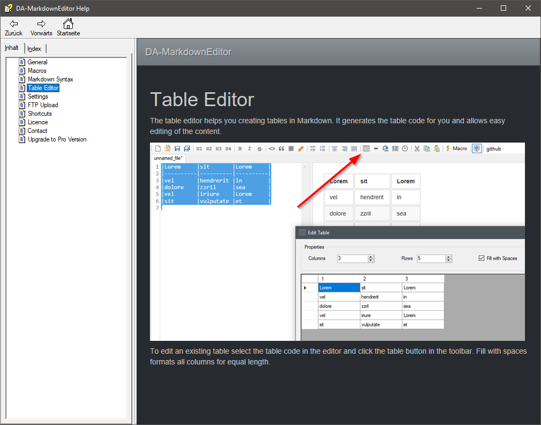Click the H1 heading icon in help screenshot
Viewport: 541px width, 425px height.
pos(199,149)
